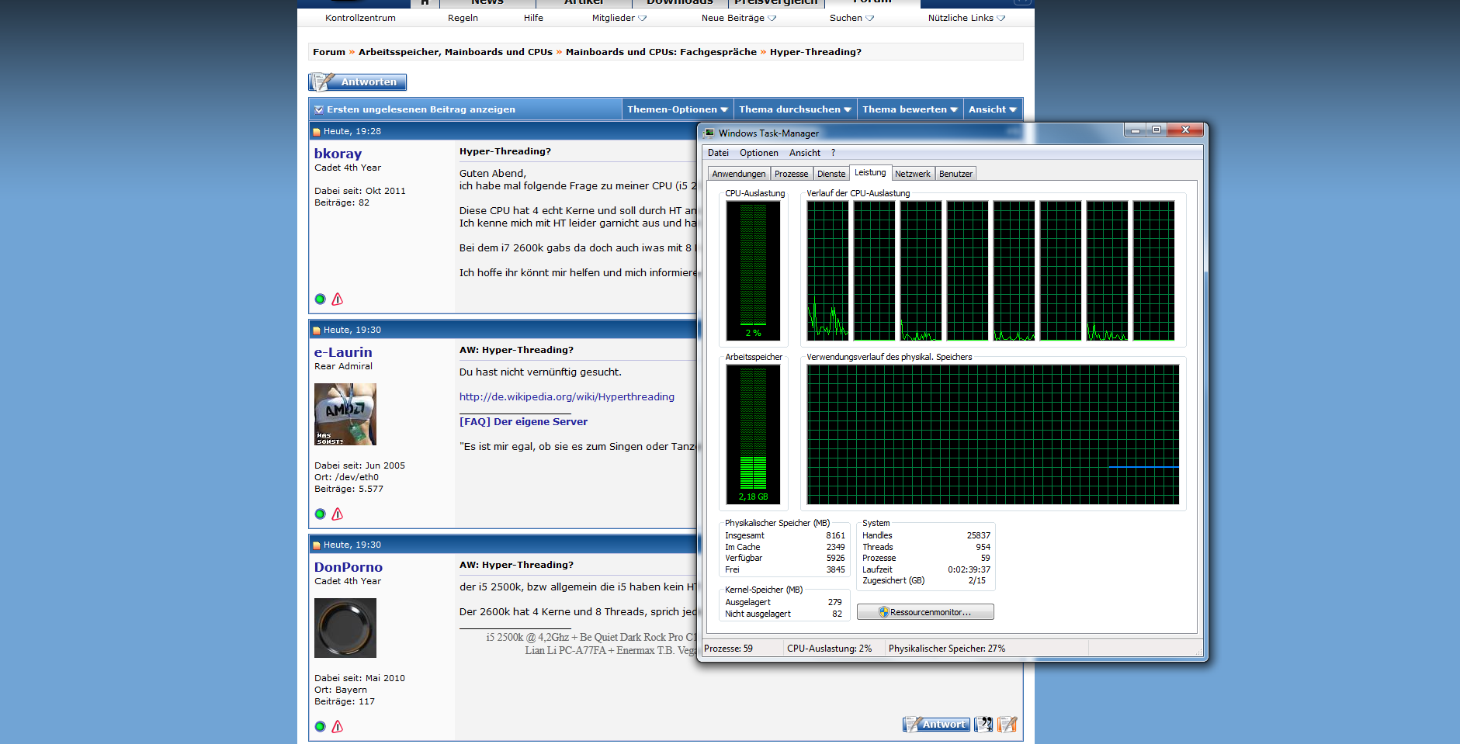Switch to the Prozesse tab

pyautogui.click(x=791, y=174)
